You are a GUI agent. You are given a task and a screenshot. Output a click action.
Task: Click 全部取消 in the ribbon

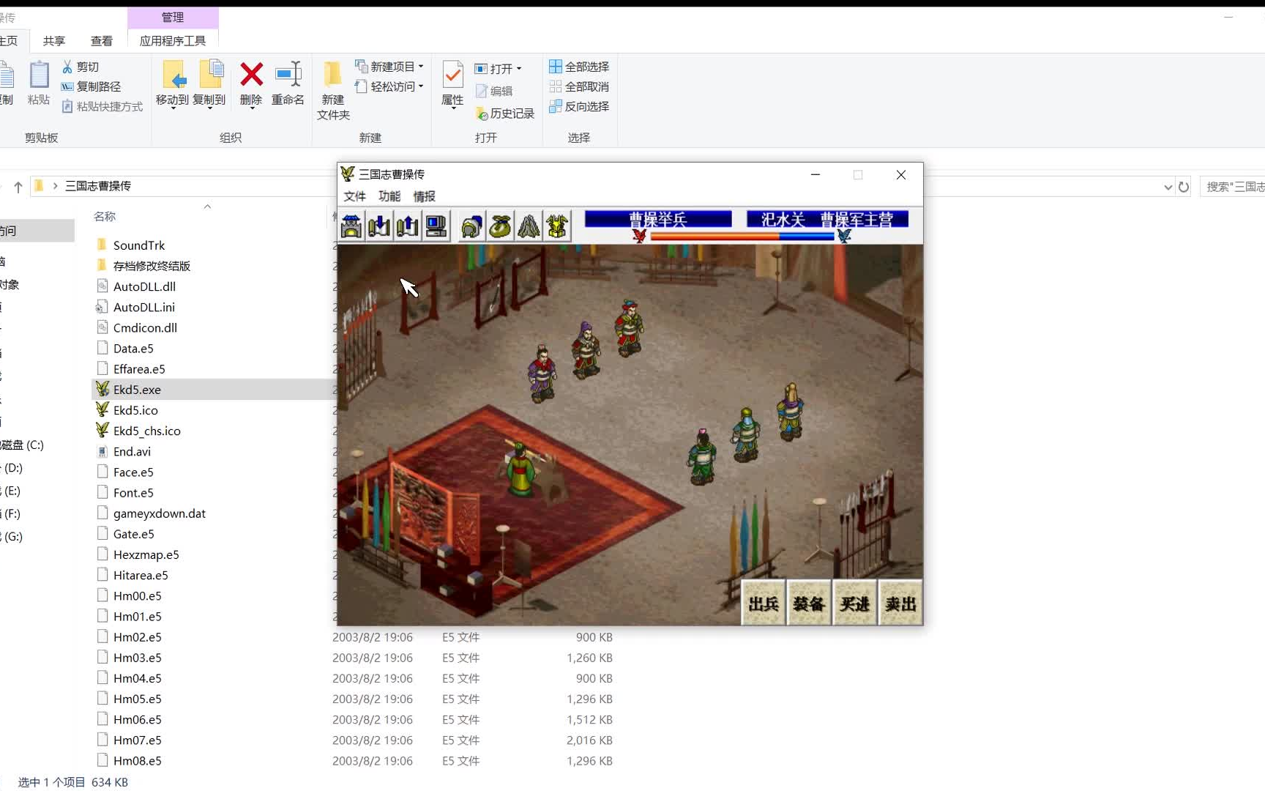coord(579,86)
